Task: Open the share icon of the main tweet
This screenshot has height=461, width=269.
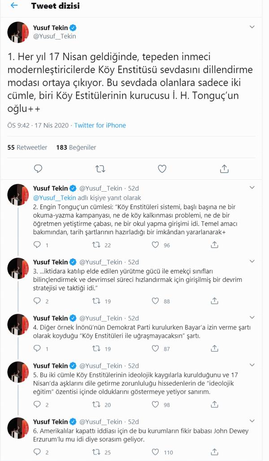Action: pyautogui.click(x=223, y=168)
